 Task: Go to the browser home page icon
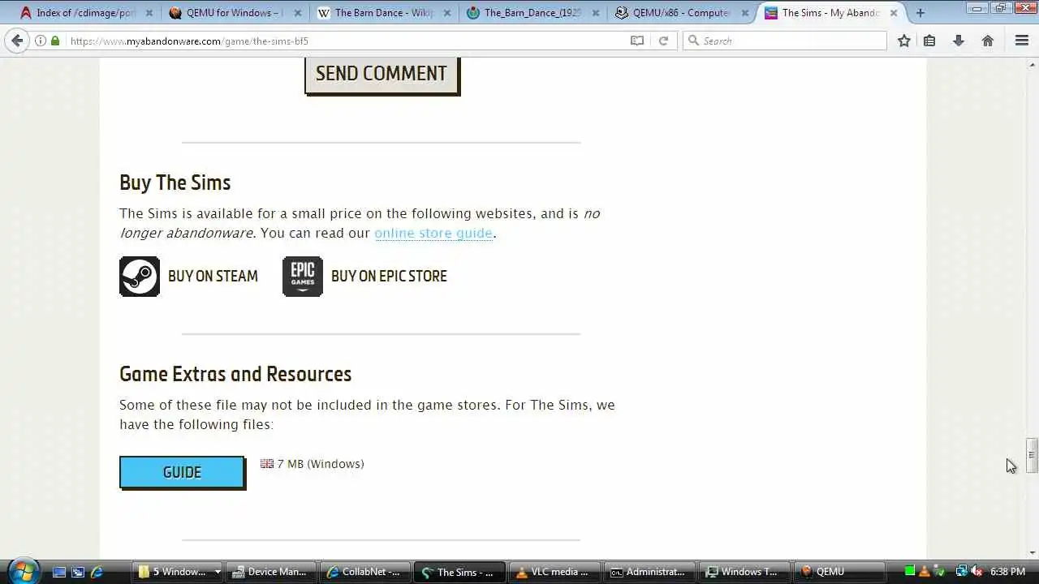point(988,41)
